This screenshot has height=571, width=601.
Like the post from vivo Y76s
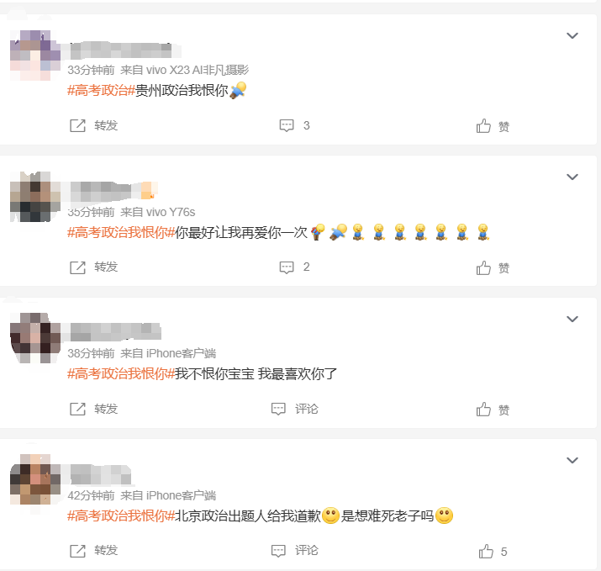pyautogui.click(x=493, y=268)
